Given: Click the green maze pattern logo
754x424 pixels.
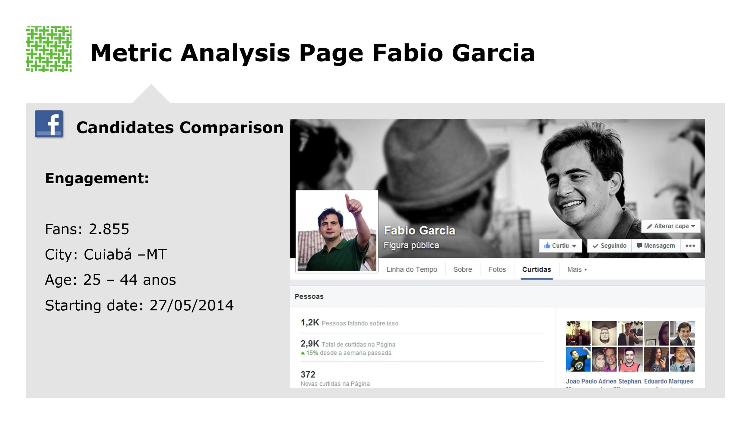Looking at the screenshot, I should click(x=49, y=49).
